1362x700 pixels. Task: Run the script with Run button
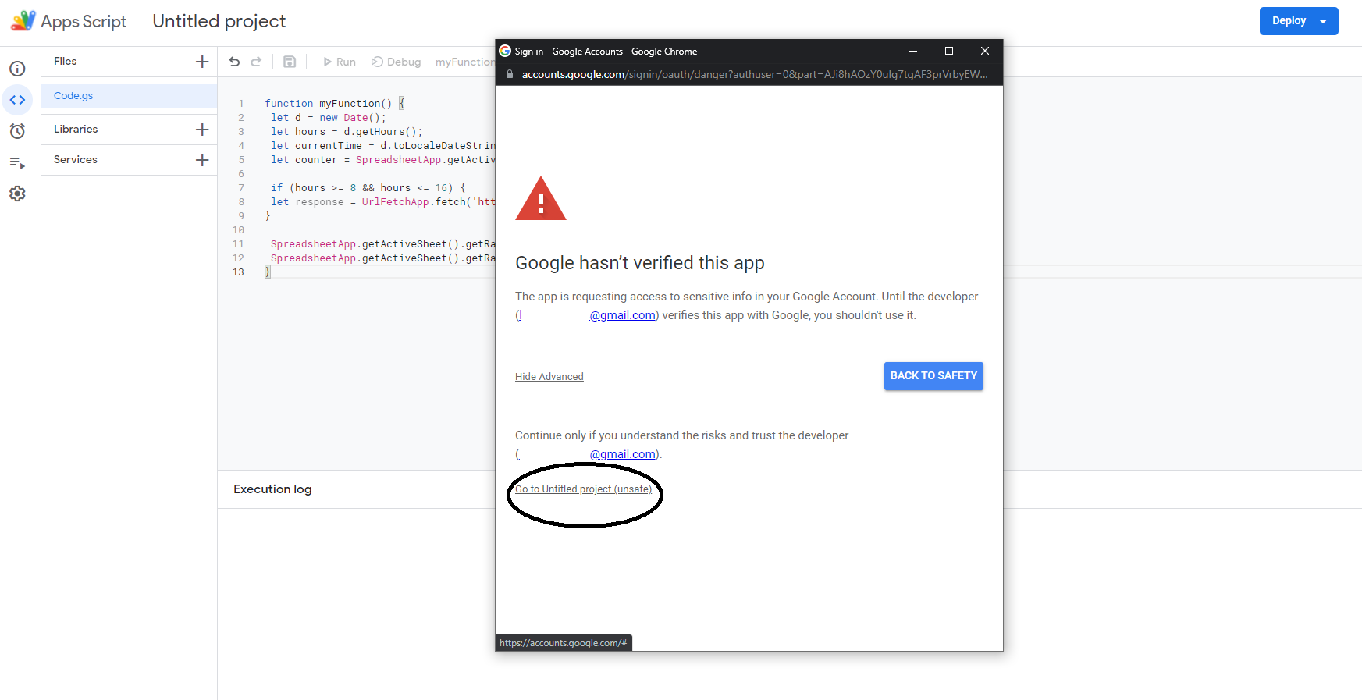[x=340, y=62]
